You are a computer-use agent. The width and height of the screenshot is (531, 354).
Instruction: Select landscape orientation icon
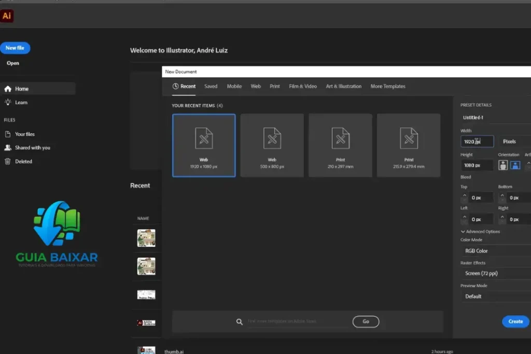(x=515, y=165)
